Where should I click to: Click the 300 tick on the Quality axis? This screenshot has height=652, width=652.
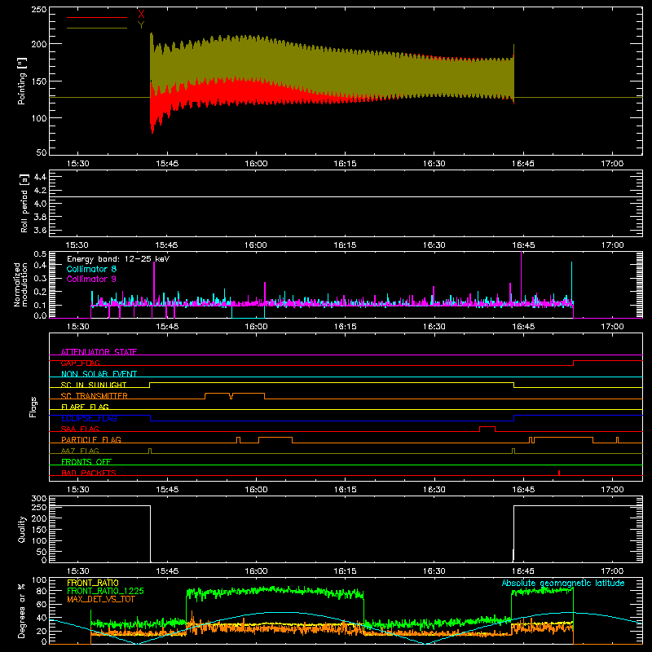(39, 499)
